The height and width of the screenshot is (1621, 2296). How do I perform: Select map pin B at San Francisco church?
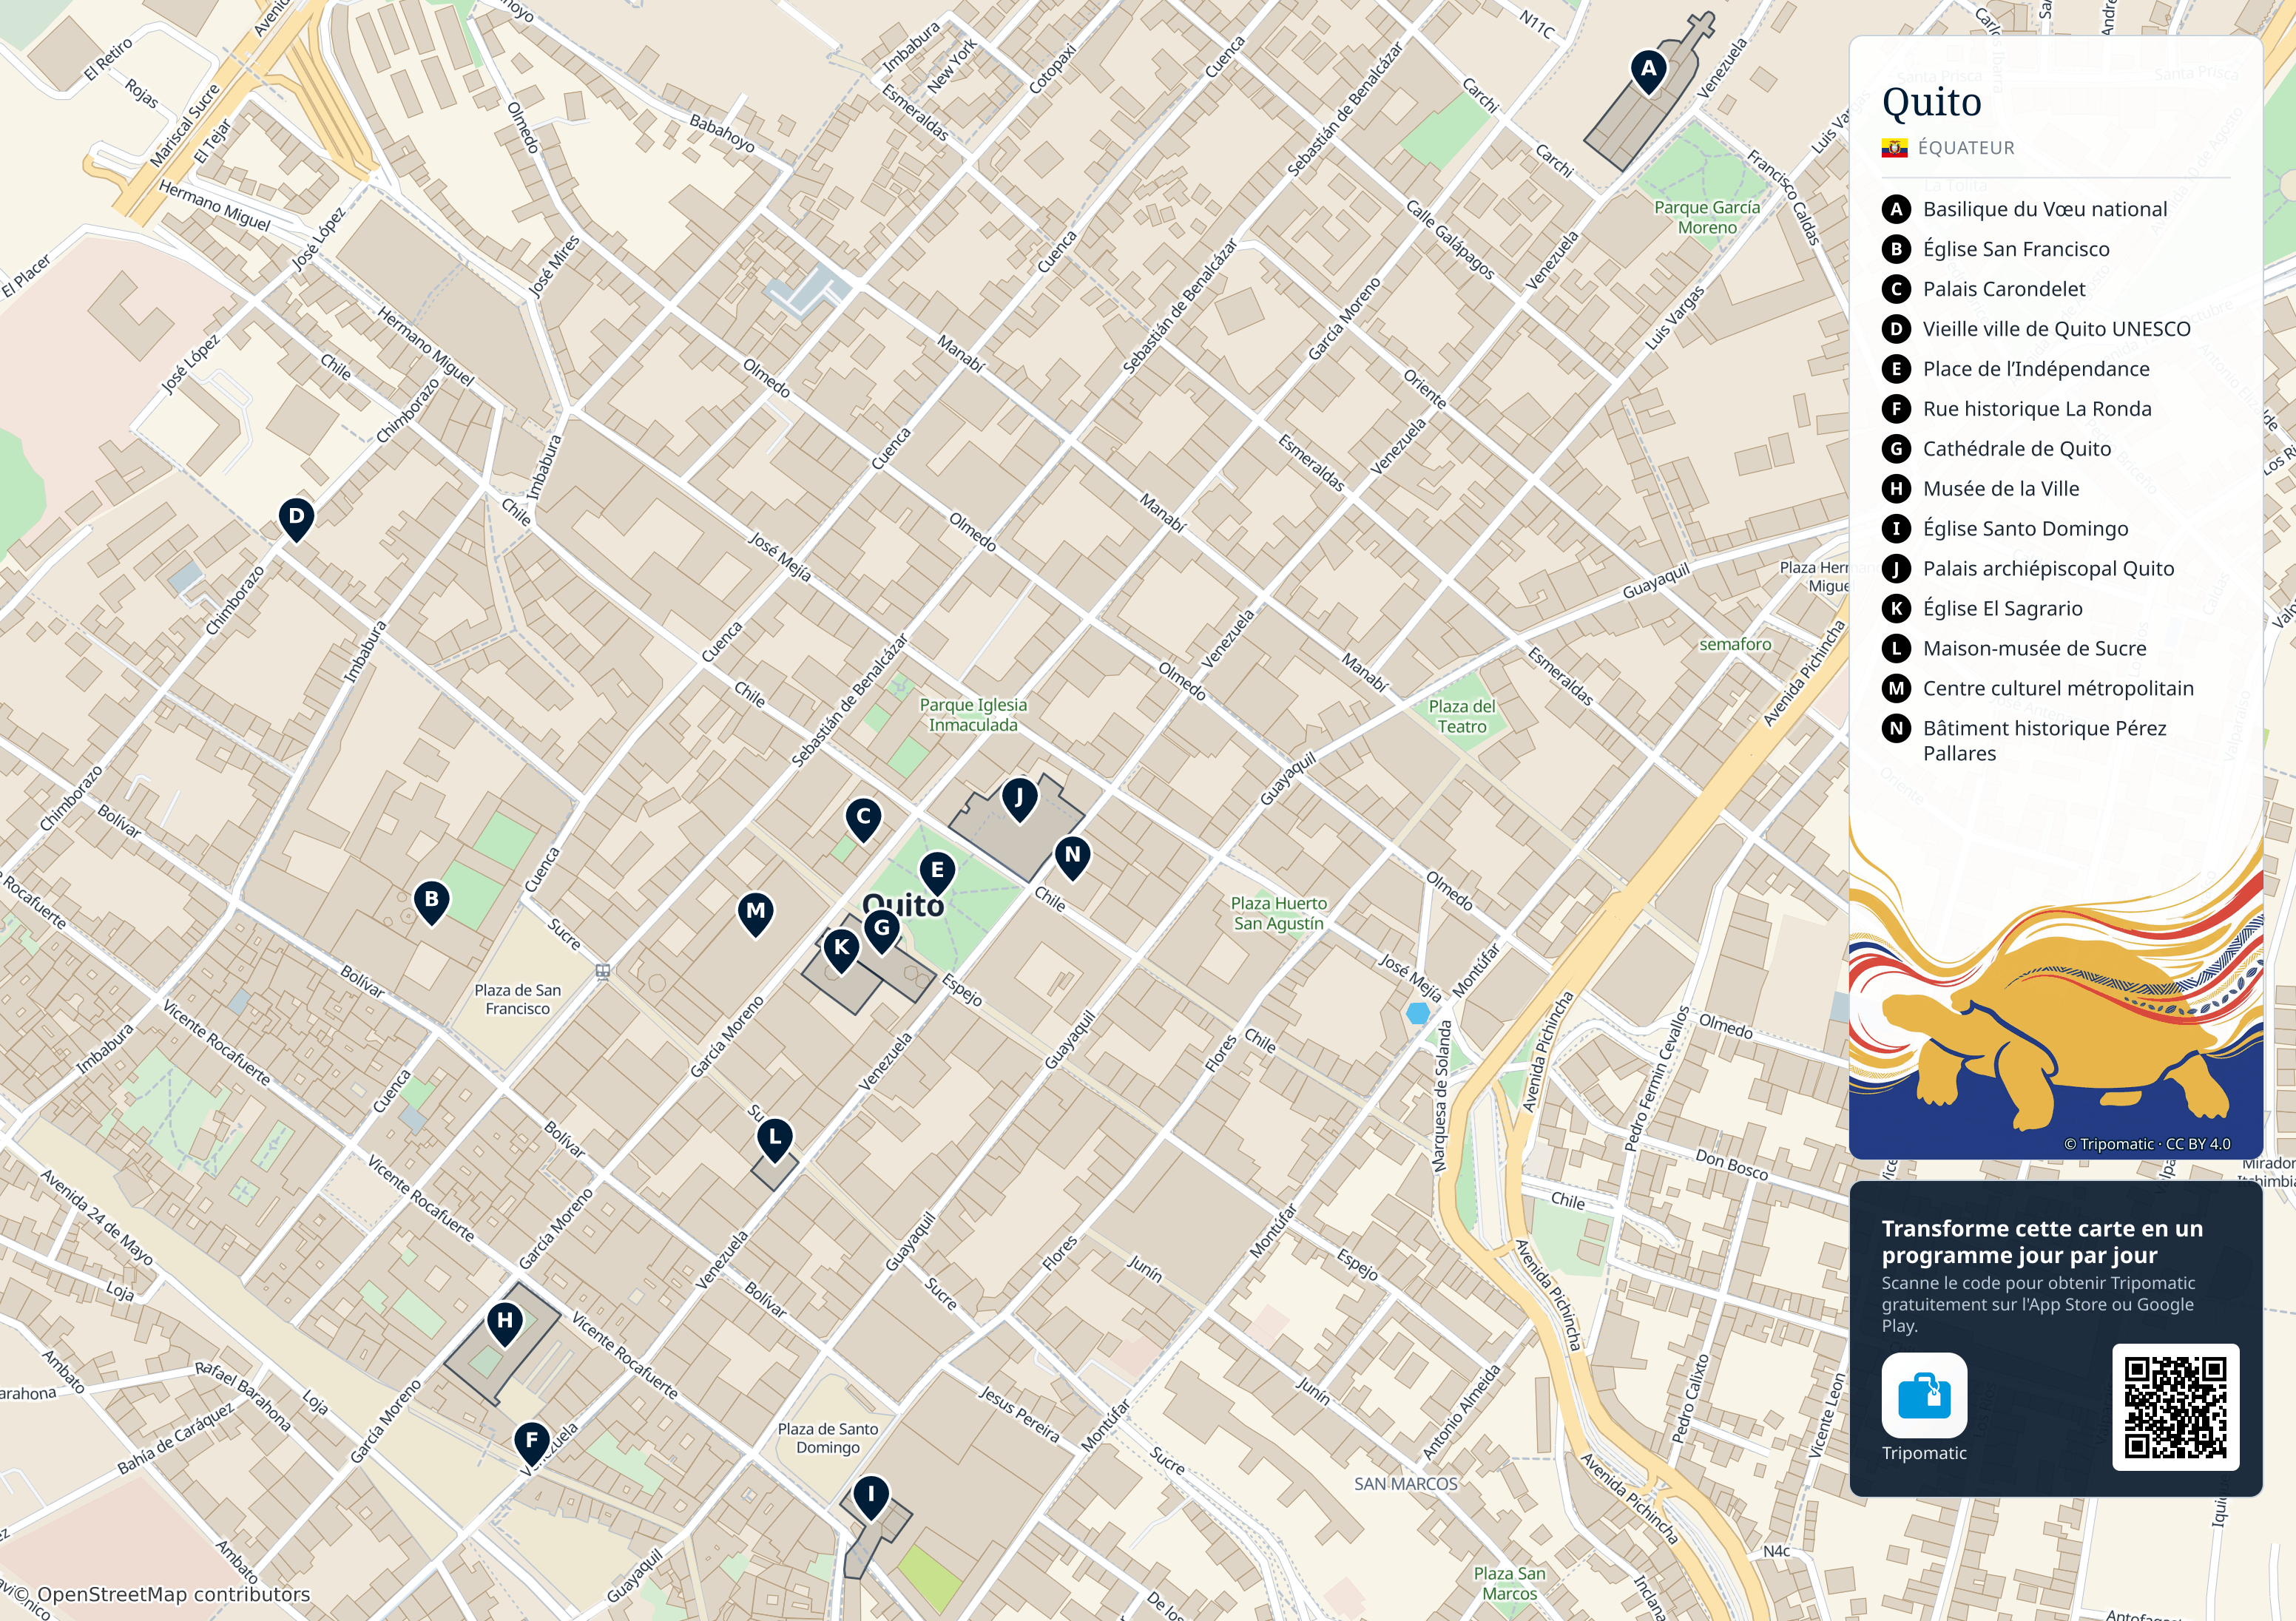coord(431,902)
